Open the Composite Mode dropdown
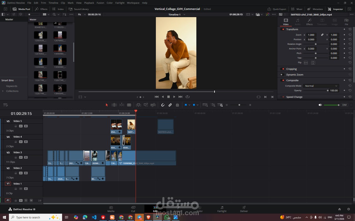This screenshot has height=221, width=355. [321, 86]
